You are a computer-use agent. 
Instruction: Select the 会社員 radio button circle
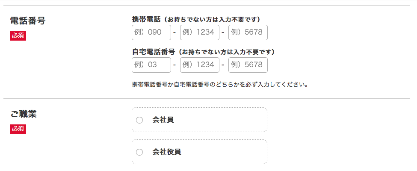click(x=139, y=120)
